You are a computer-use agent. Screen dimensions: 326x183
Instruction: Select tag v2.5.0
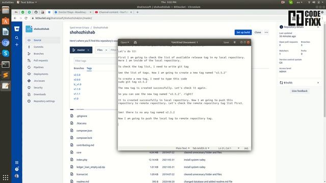77,75
